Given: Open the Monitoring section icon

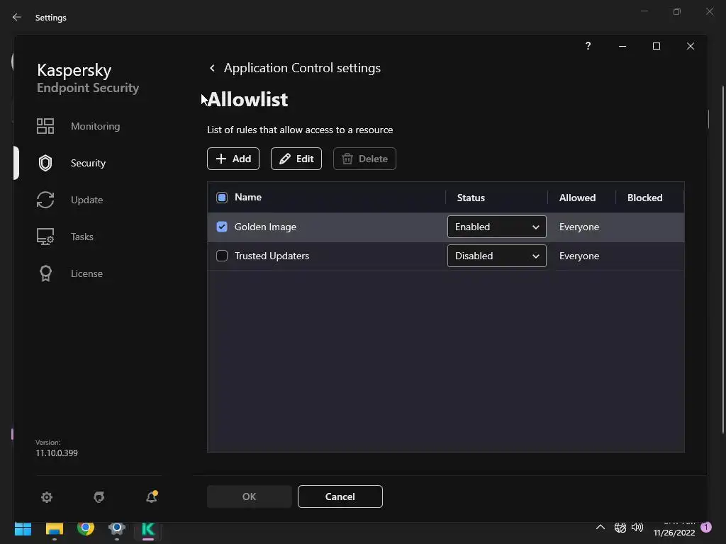Looking at the screenshot, I should [x=45, y=126].
